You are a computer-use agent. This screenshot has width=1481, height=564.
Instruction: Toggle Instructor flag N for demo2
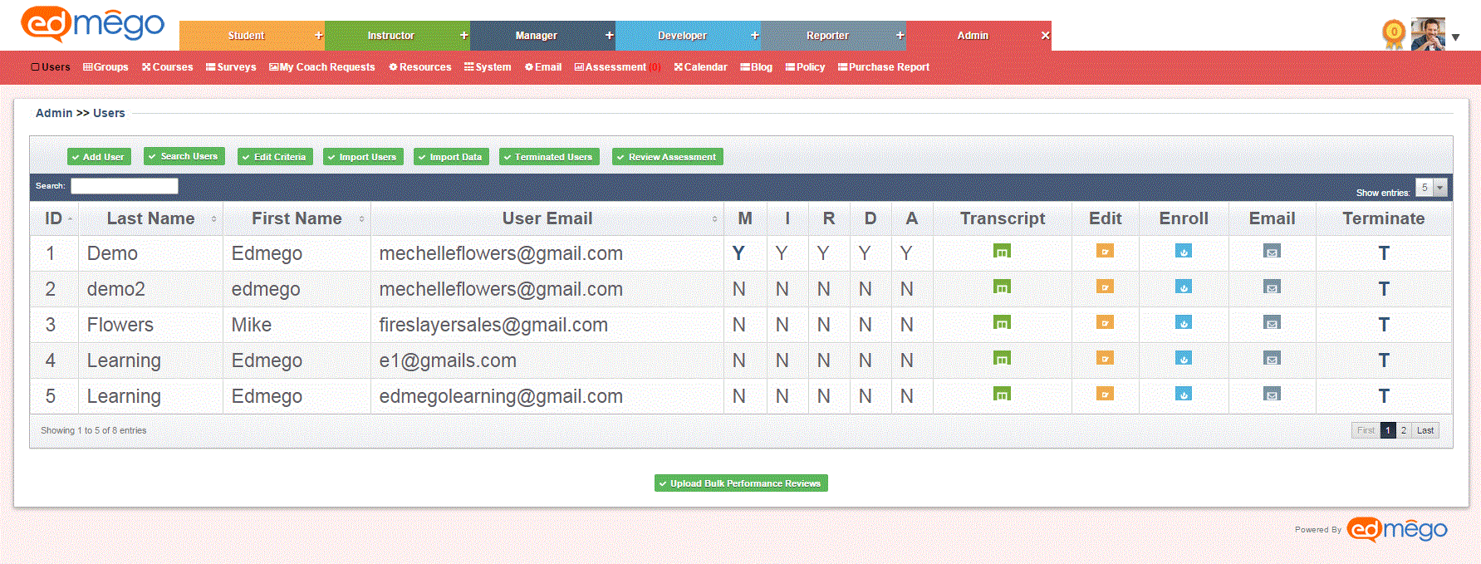pyautogui.click(x=782, y=289)
